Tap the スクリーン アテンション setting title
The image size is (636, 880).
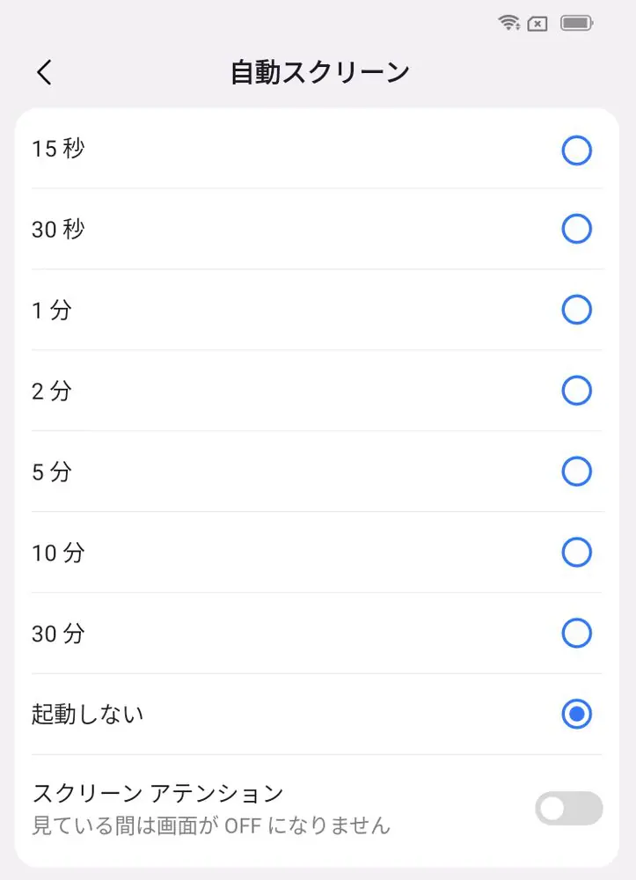click(157, 793)
